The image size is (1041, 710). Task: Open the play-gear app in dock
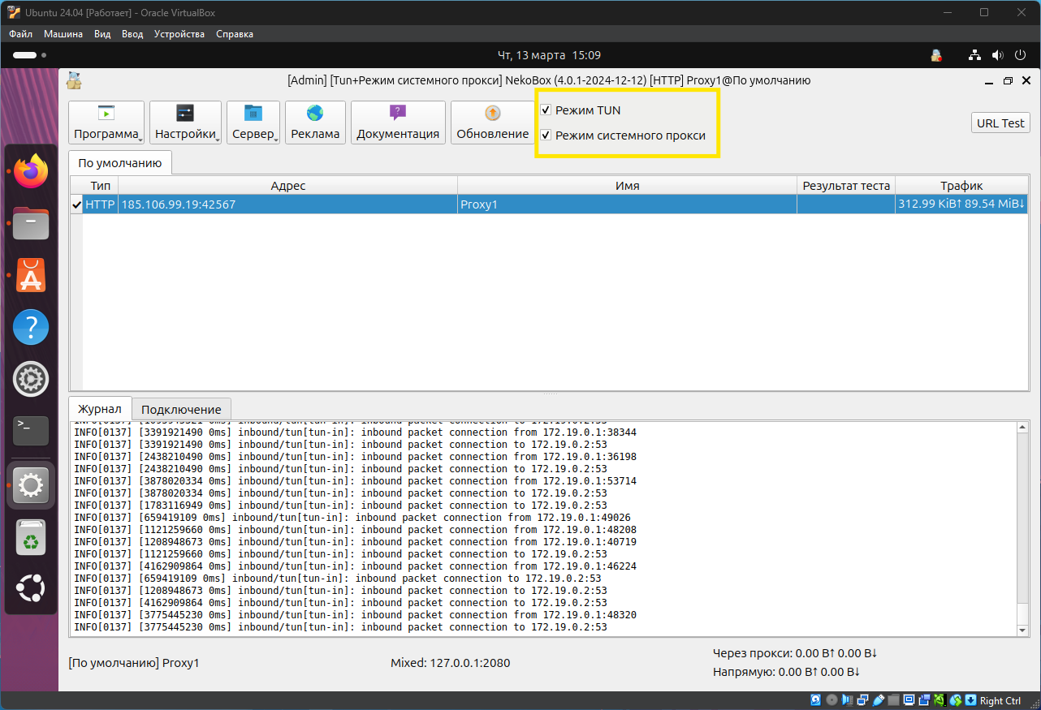pyautogui.click(x=31, y=379)
